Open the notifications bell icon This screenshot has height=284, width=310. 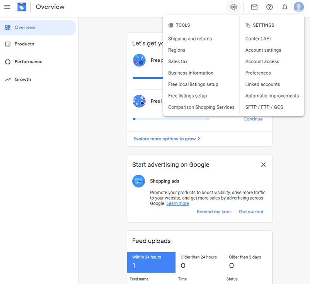pyautogui.click(x=285, y=7)
